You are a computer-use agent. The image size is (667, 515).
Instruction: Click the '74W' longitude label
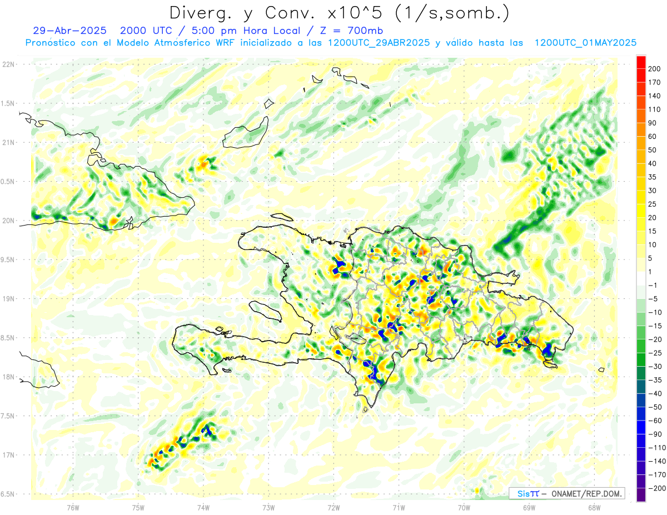pyautogui.click(x=203, y=507)
